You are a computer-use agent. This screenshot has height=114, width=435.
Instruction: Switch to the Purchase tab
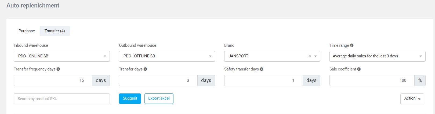click(x=27, y=31)
